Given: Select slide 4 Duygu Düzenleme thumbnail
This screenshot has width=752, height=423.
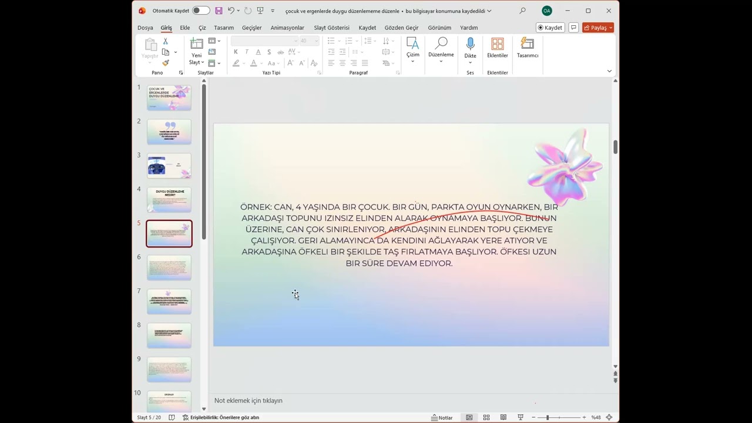Looking at the screenshot, I should 169,200.
